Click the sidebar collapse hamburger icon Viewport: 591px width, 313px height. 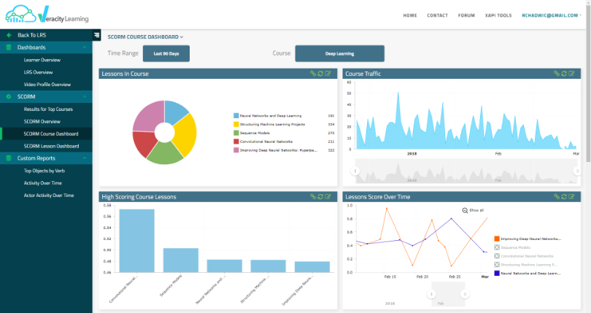[97, 35]
